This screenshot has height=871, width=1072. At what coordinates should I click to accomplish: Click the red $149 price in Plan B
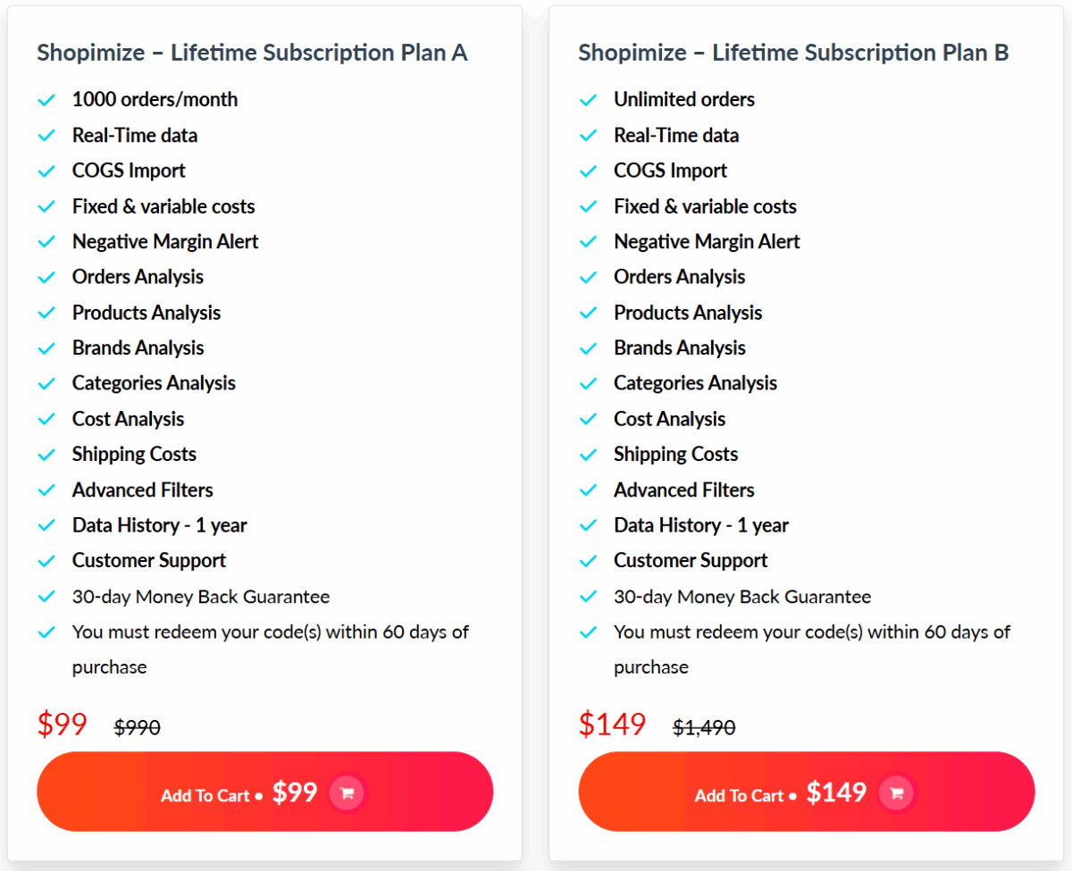point(612,724)
